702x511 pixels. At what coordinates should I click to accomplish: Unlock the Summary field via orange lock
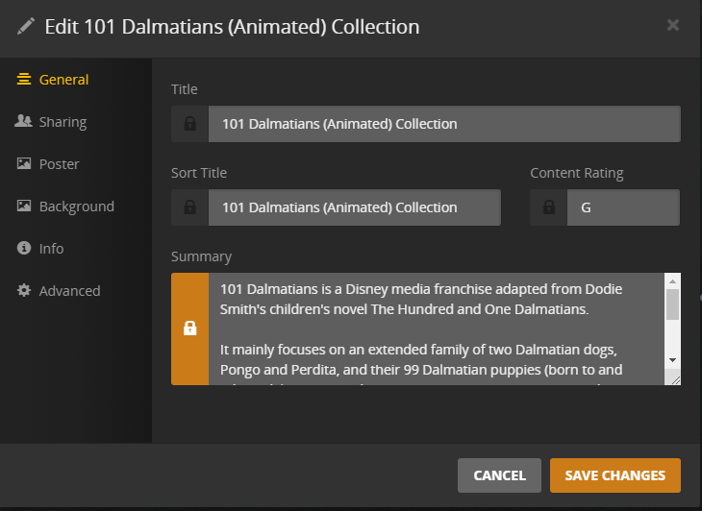(189, 329)
